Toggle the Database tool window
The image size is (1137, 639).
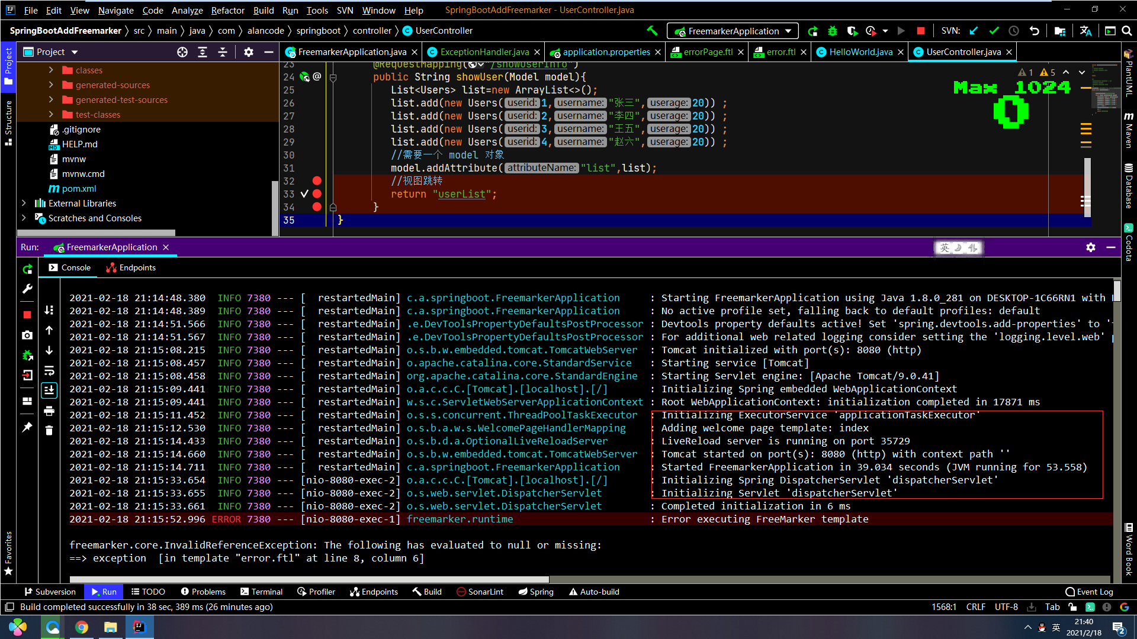click(1129, 186)
